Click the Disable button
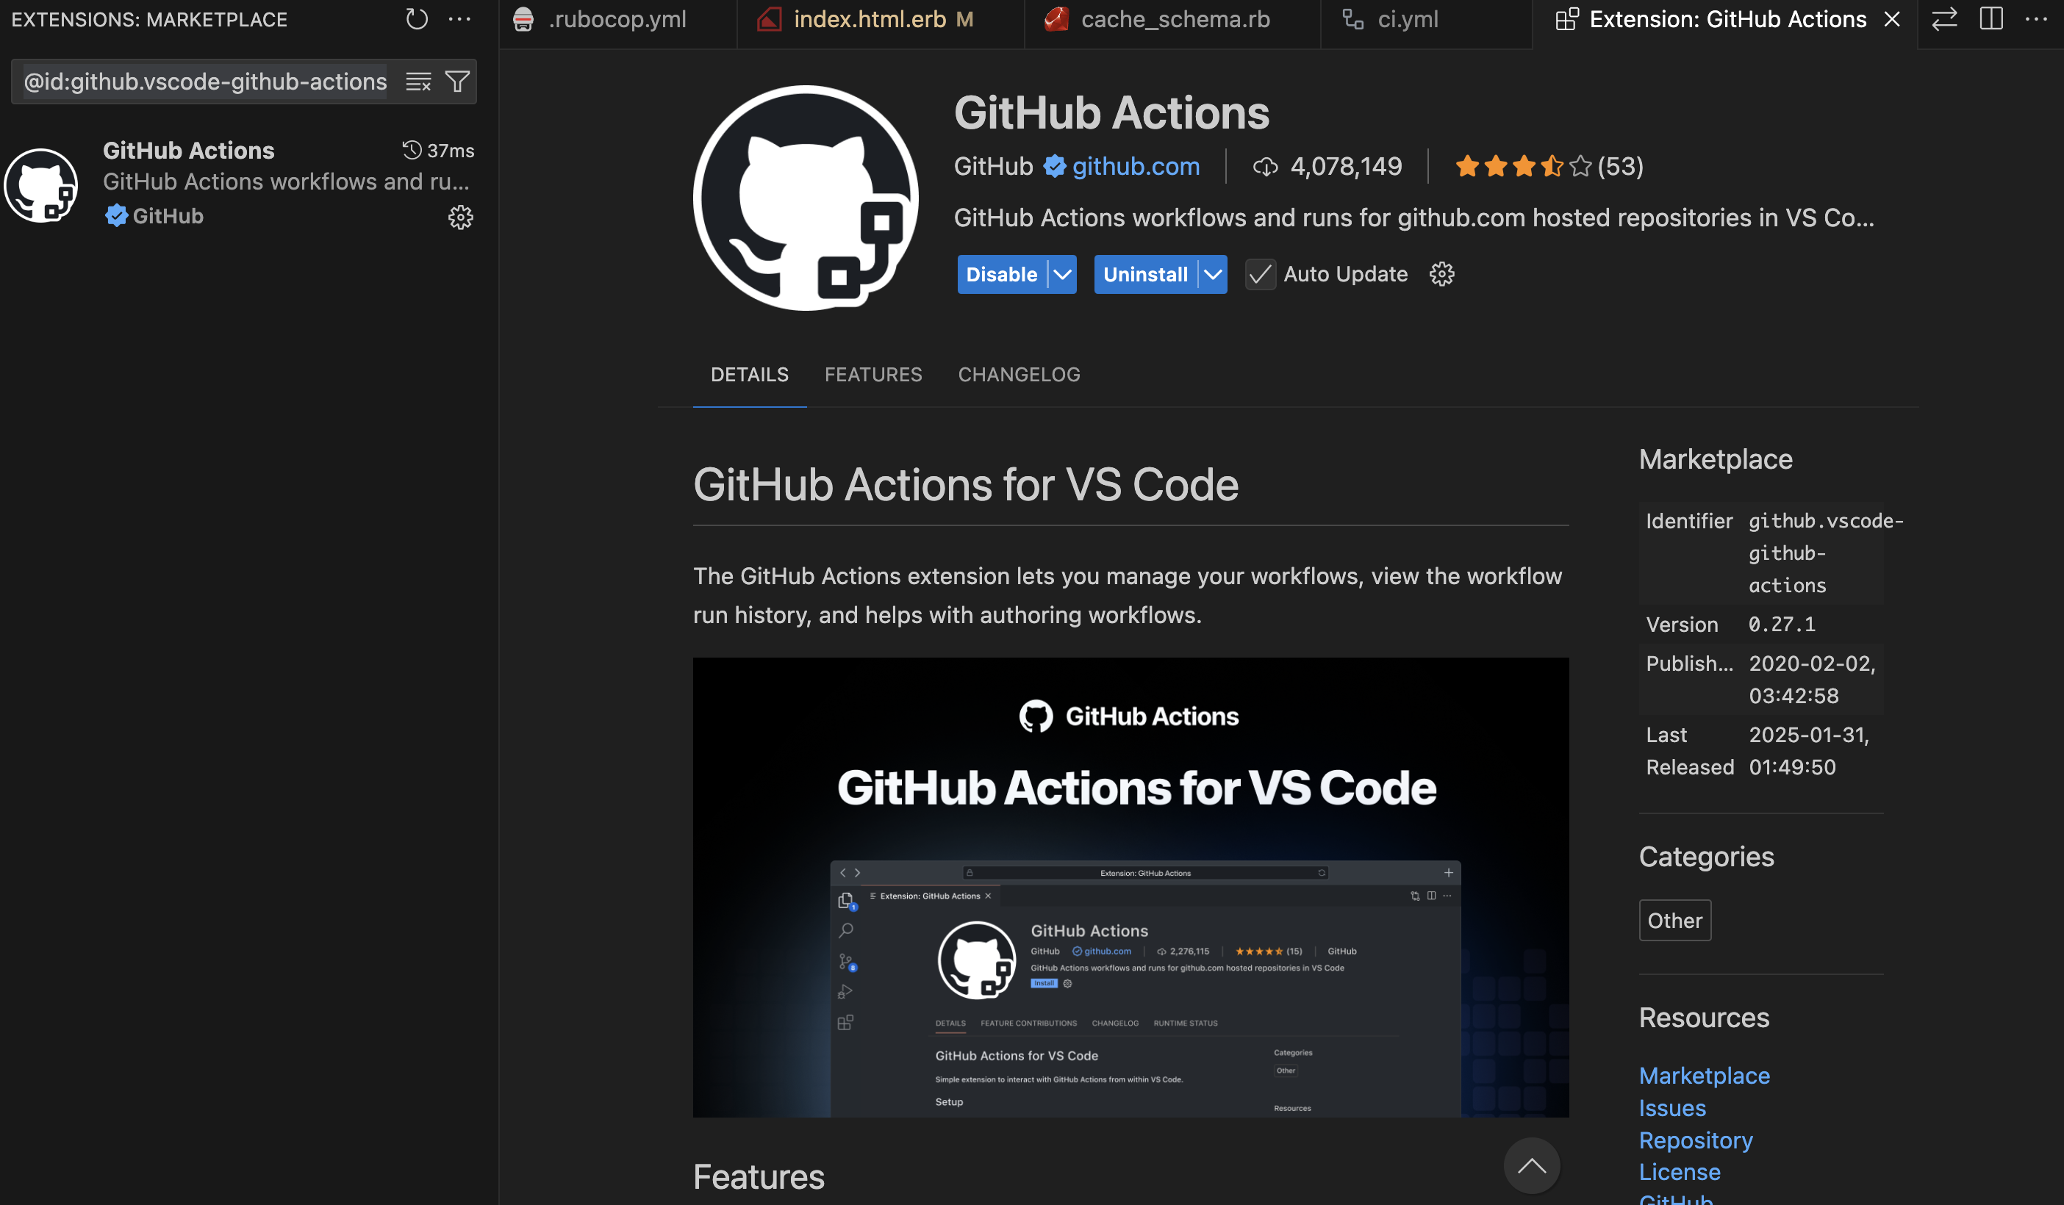This screenshot has width=2064, height=1205. click(1001, 274)
